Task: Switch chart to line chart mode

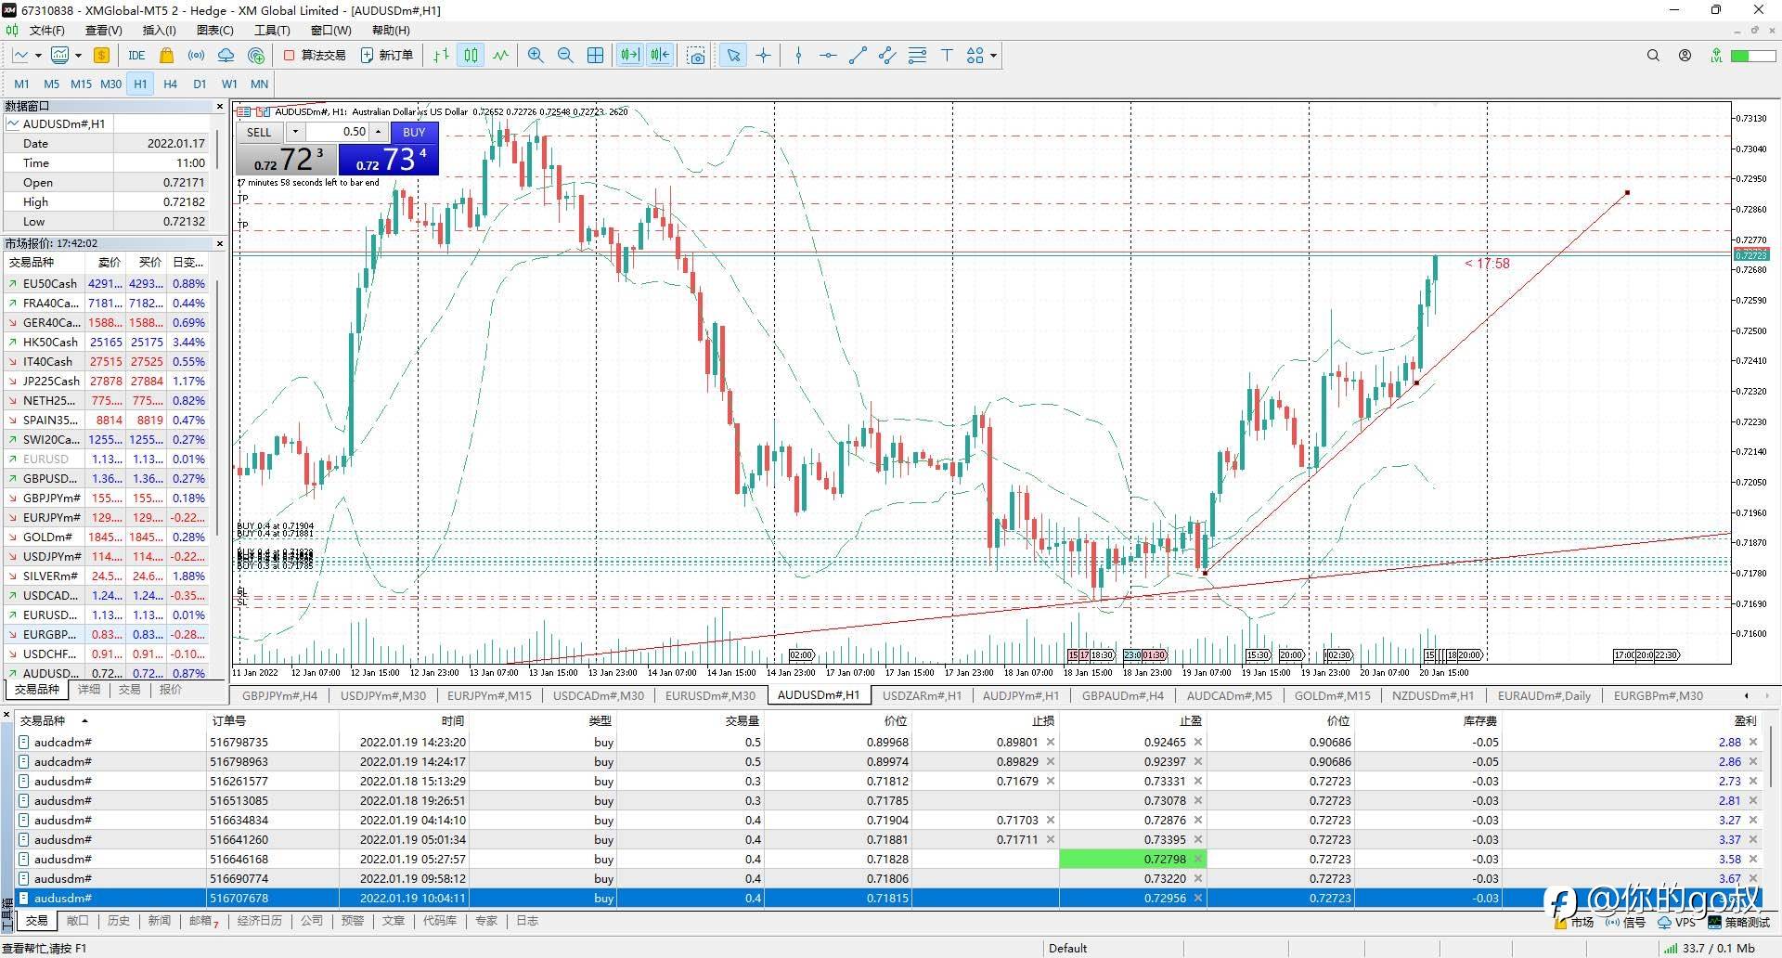Action: click(500, 56)
